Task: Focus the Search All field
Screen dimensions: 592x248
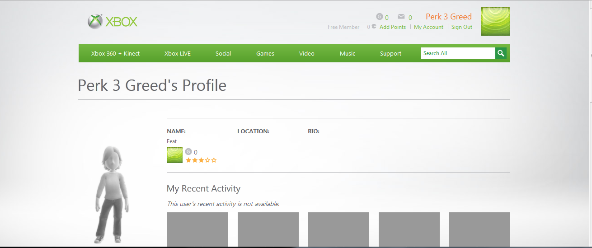Action: pos(458,53)
